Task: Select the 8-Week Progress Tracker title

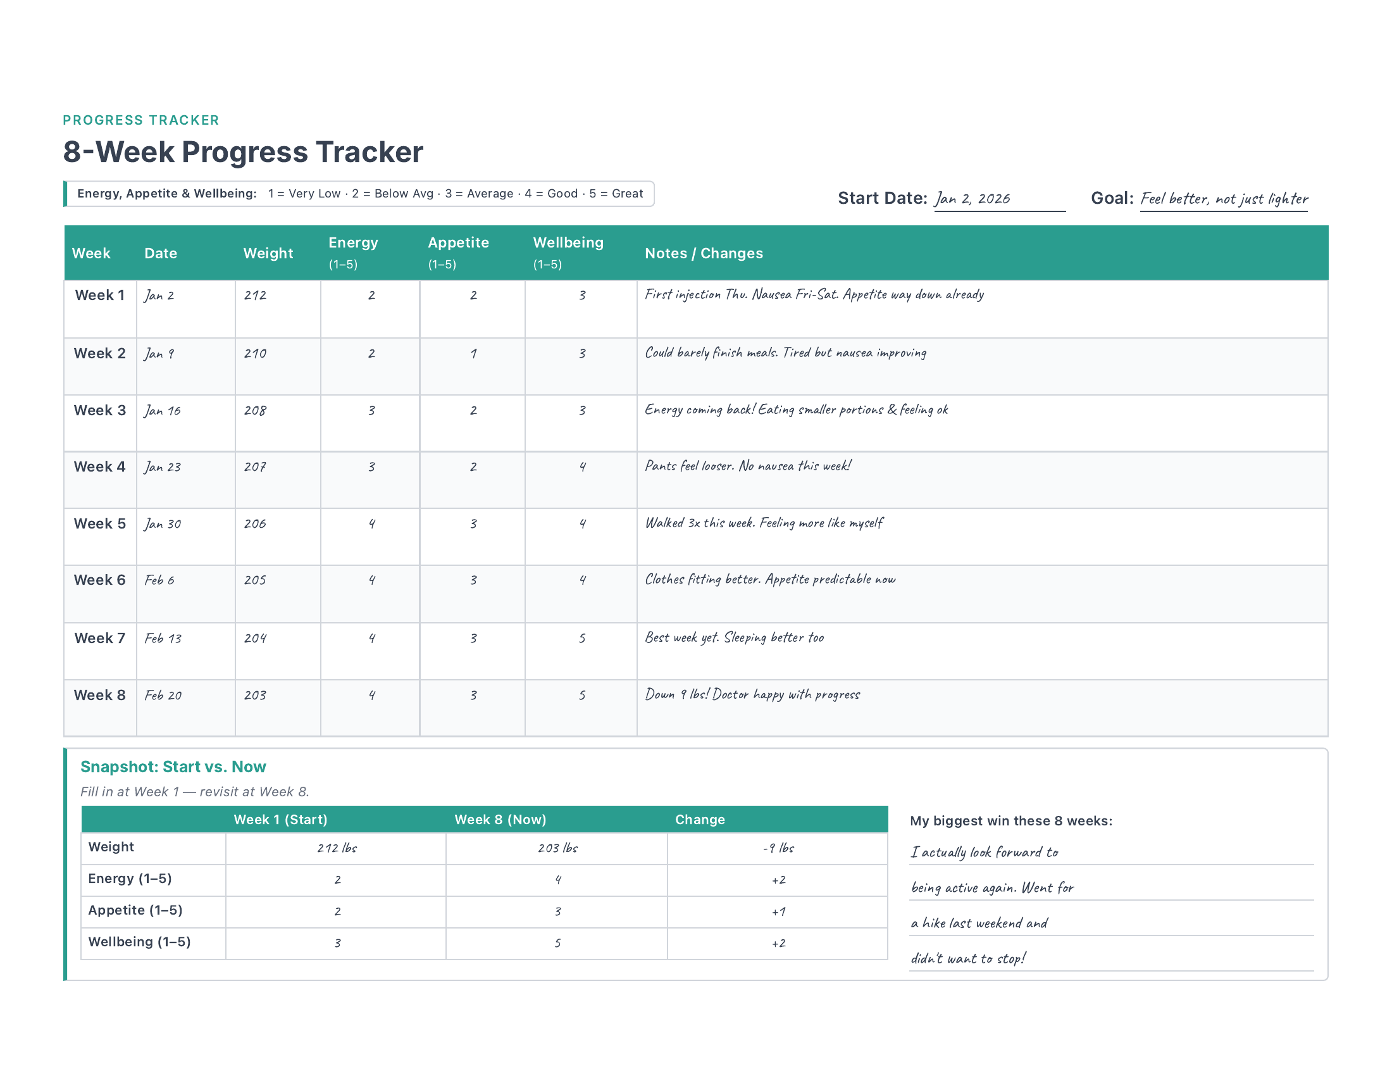Action: pyautogui.click(x=242, y=152)
